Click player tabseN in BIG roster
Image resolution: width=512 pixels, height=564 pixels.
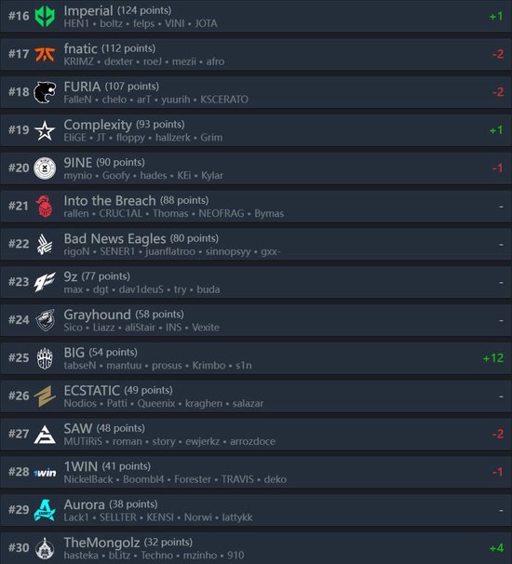coord(80,366)
